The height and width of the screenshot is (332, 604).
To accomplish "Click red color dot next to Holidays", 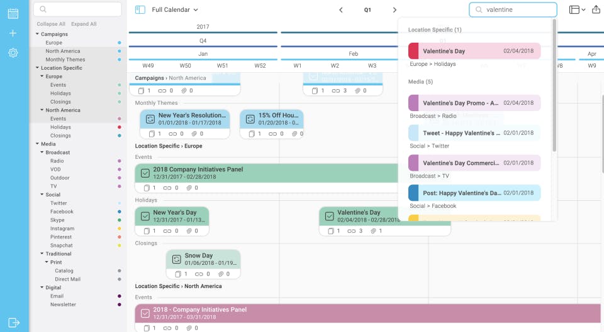I will 120,127.
